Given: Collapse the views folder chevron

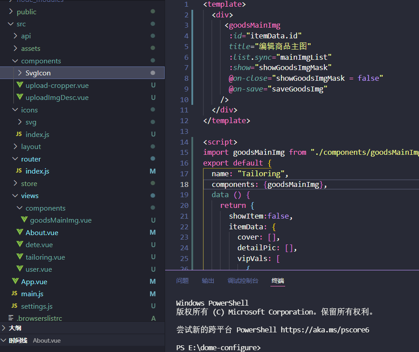Looking at the screenshot, I should [x=15, y=195].
